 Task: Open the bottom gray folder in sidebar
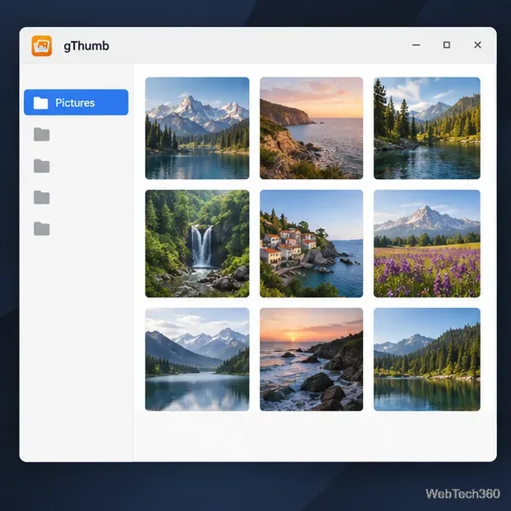(x=42, y=228)
